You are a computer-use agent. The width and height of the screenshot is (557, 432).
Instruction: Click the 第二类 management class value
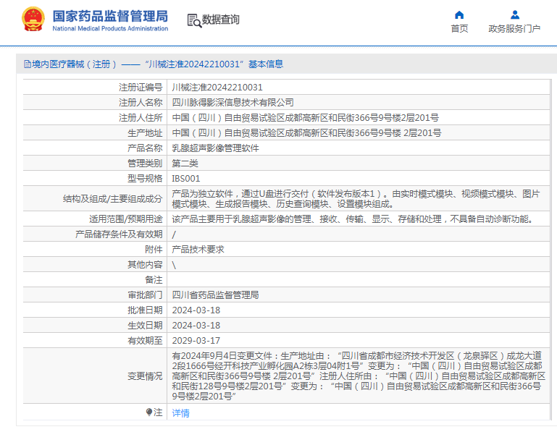[185, 164]
